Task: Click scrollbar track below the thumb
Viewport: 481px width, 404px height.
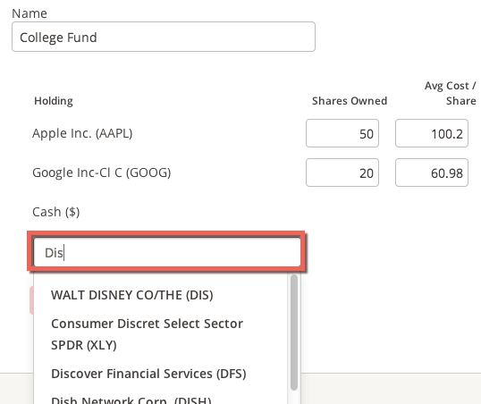Action: tap(294, 397)
